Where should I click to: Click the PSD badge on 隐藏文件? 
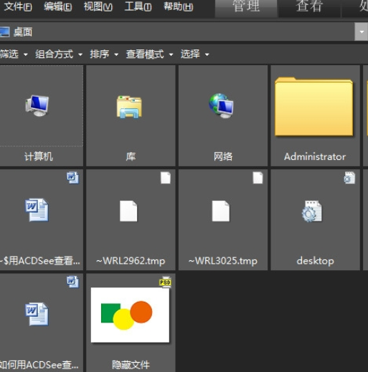click(x=165, y=282)
